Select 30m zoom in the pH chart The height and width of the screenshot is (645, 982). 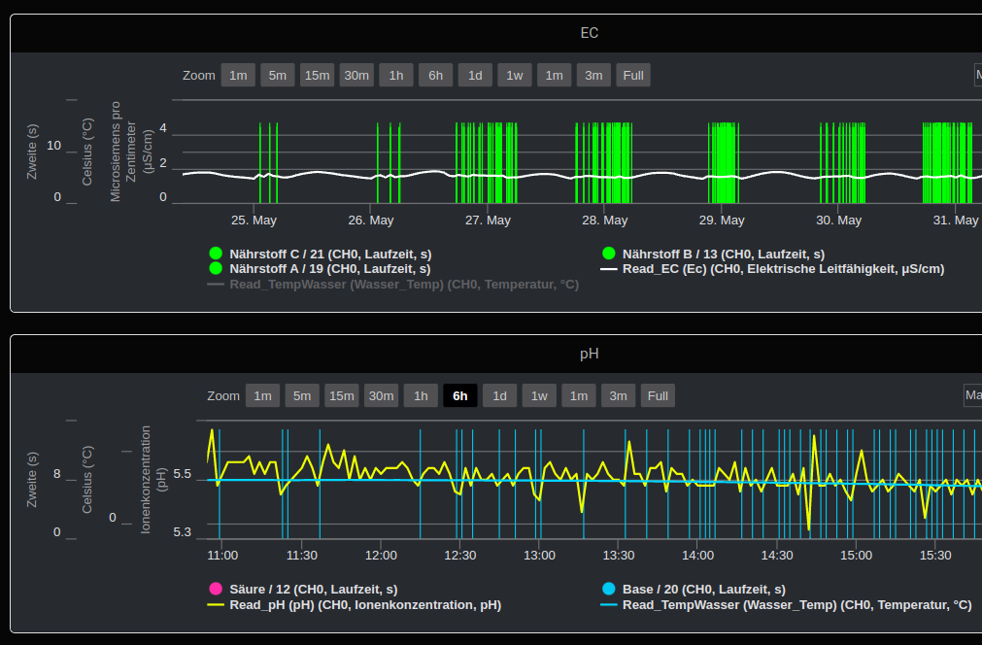pos(381,396)
